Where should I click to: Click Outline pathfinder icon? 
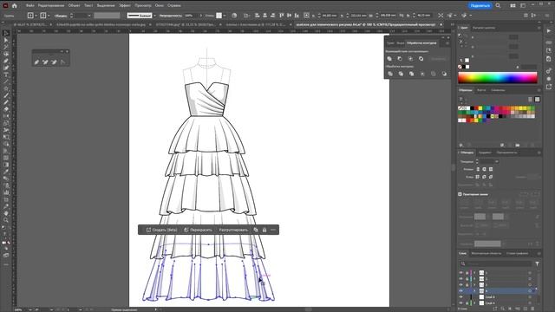coord(434,74)
